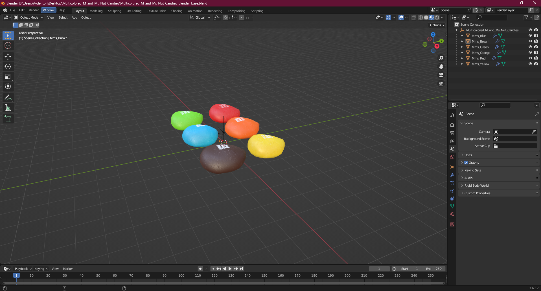Open the Object Data properties tab
The width and height of the screenshot is (541, 291).
click(452, 206)
